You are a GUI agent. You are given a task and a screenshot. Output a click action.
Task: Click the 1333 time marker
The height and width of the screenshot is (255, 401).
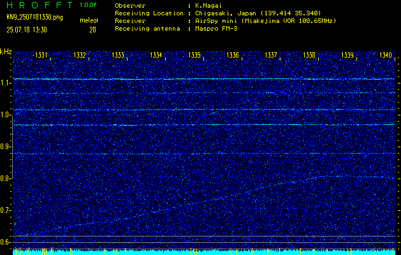[x=118, y=55]
